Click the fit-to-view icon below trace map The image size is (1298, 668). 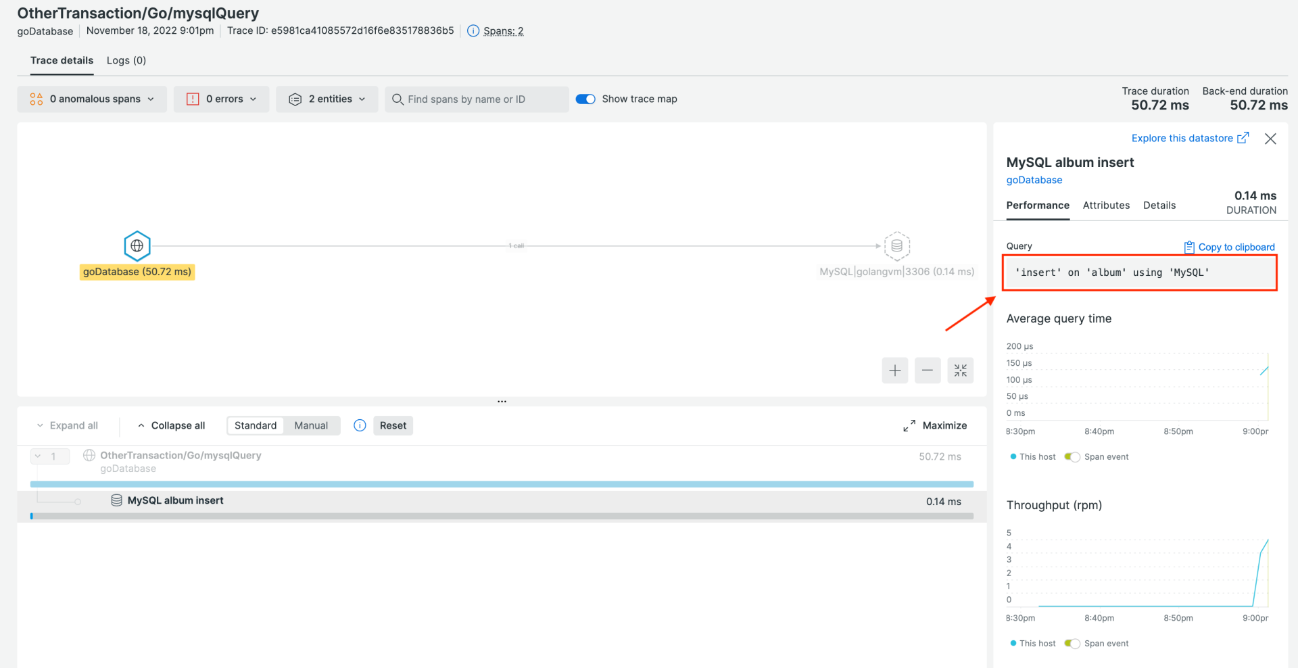tap(960, 370)
